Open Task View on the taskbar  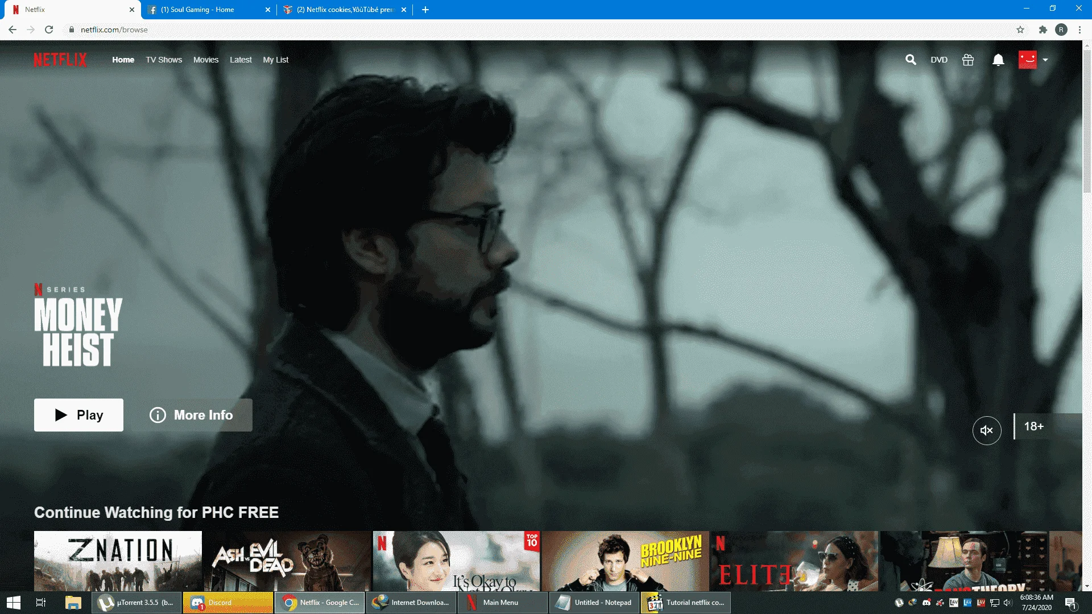pos(41,603)
